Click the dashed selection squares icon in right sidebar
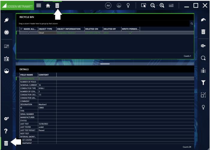The image size is (210, 150). tap(203, 95)
